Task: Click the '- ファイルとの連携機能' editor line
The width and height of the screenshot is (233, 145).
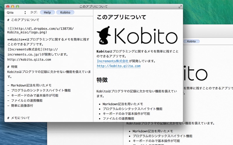Action: pyautogui.click(x=25, y=101)
